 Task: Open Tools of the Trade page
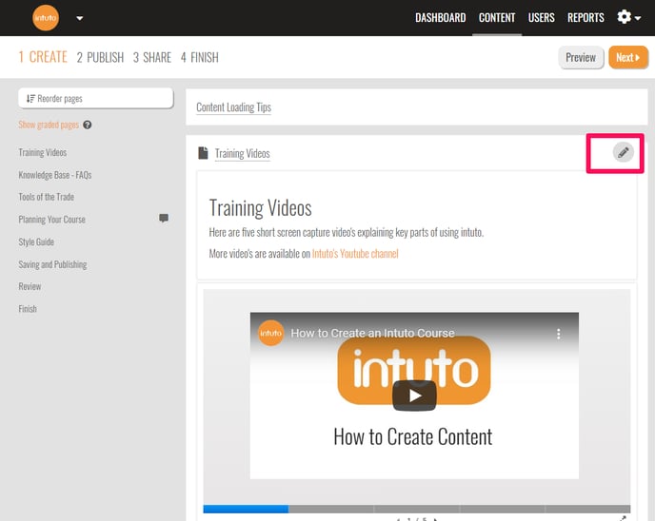pos(46,197)
